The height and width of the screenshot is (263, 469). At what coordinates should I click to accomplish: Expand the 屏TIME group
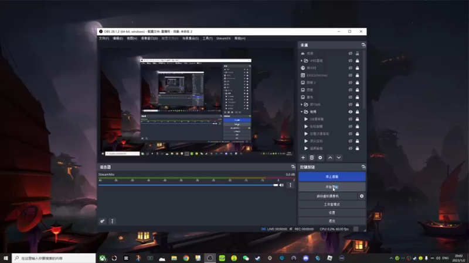coord(301,105)
